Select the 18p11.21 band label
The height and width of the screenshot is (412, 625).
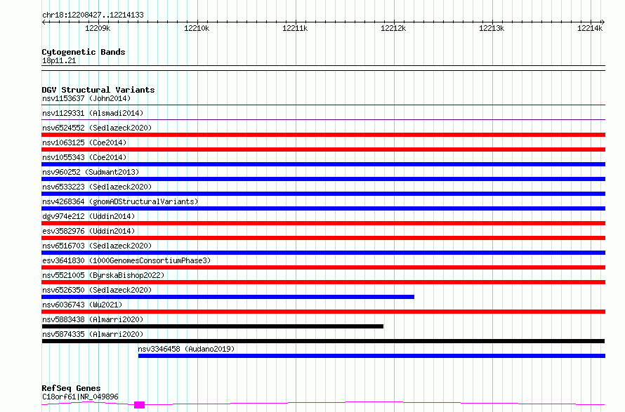point(59,60)
